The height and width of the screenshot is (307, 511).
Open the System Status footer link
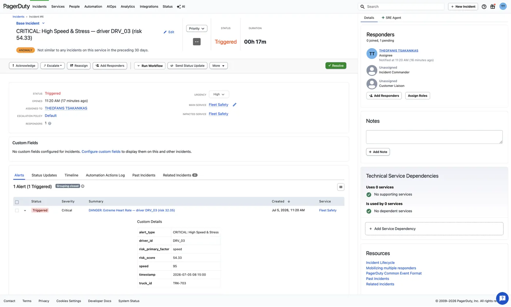click(129, 301)
